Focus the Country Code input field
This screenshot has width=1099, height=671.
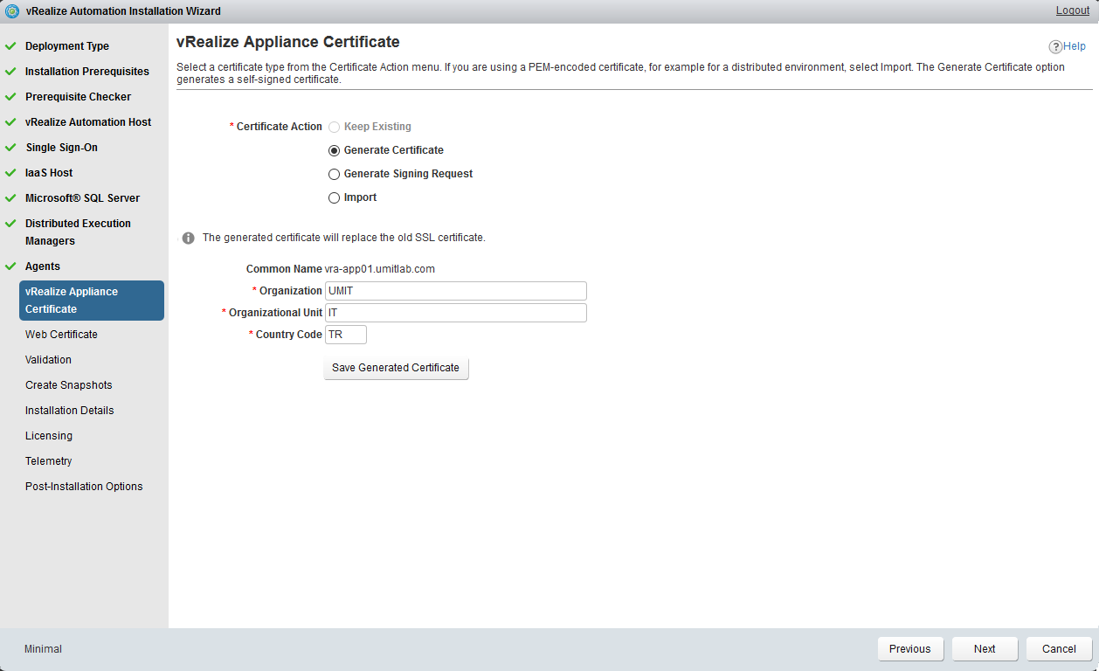tap(345, 335)
